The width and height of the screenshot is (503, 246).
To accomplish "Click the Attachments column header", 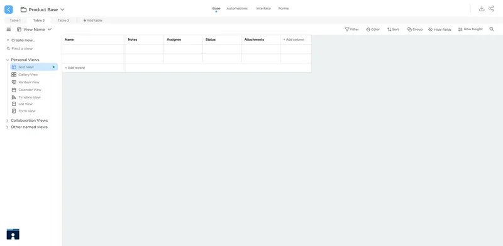I will point(261,40).
